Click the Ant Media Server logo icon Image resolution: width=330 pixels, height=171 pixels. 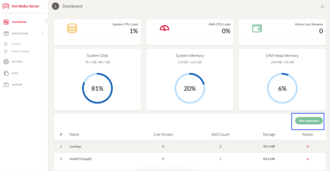coord(6,6)
